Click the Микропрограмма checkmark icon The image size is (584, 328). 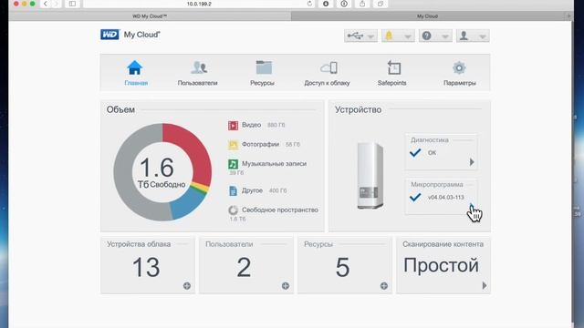(415, 197)
